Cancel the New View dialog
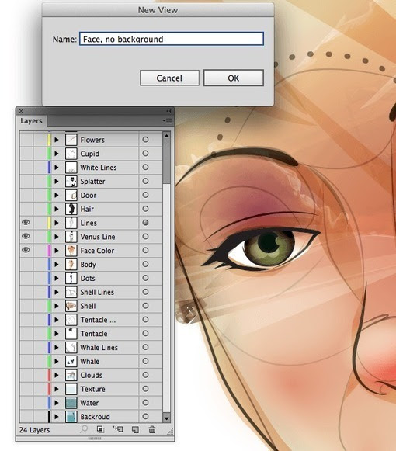The image size is (396, 451). (169, 78)
